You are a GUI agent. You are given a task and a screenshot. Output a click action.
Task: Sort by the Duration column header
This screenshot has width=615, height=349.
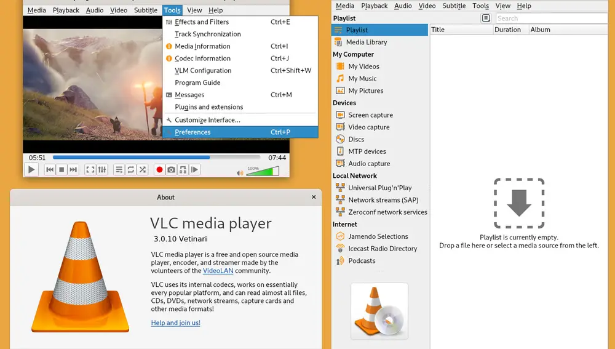click(511, 30)
